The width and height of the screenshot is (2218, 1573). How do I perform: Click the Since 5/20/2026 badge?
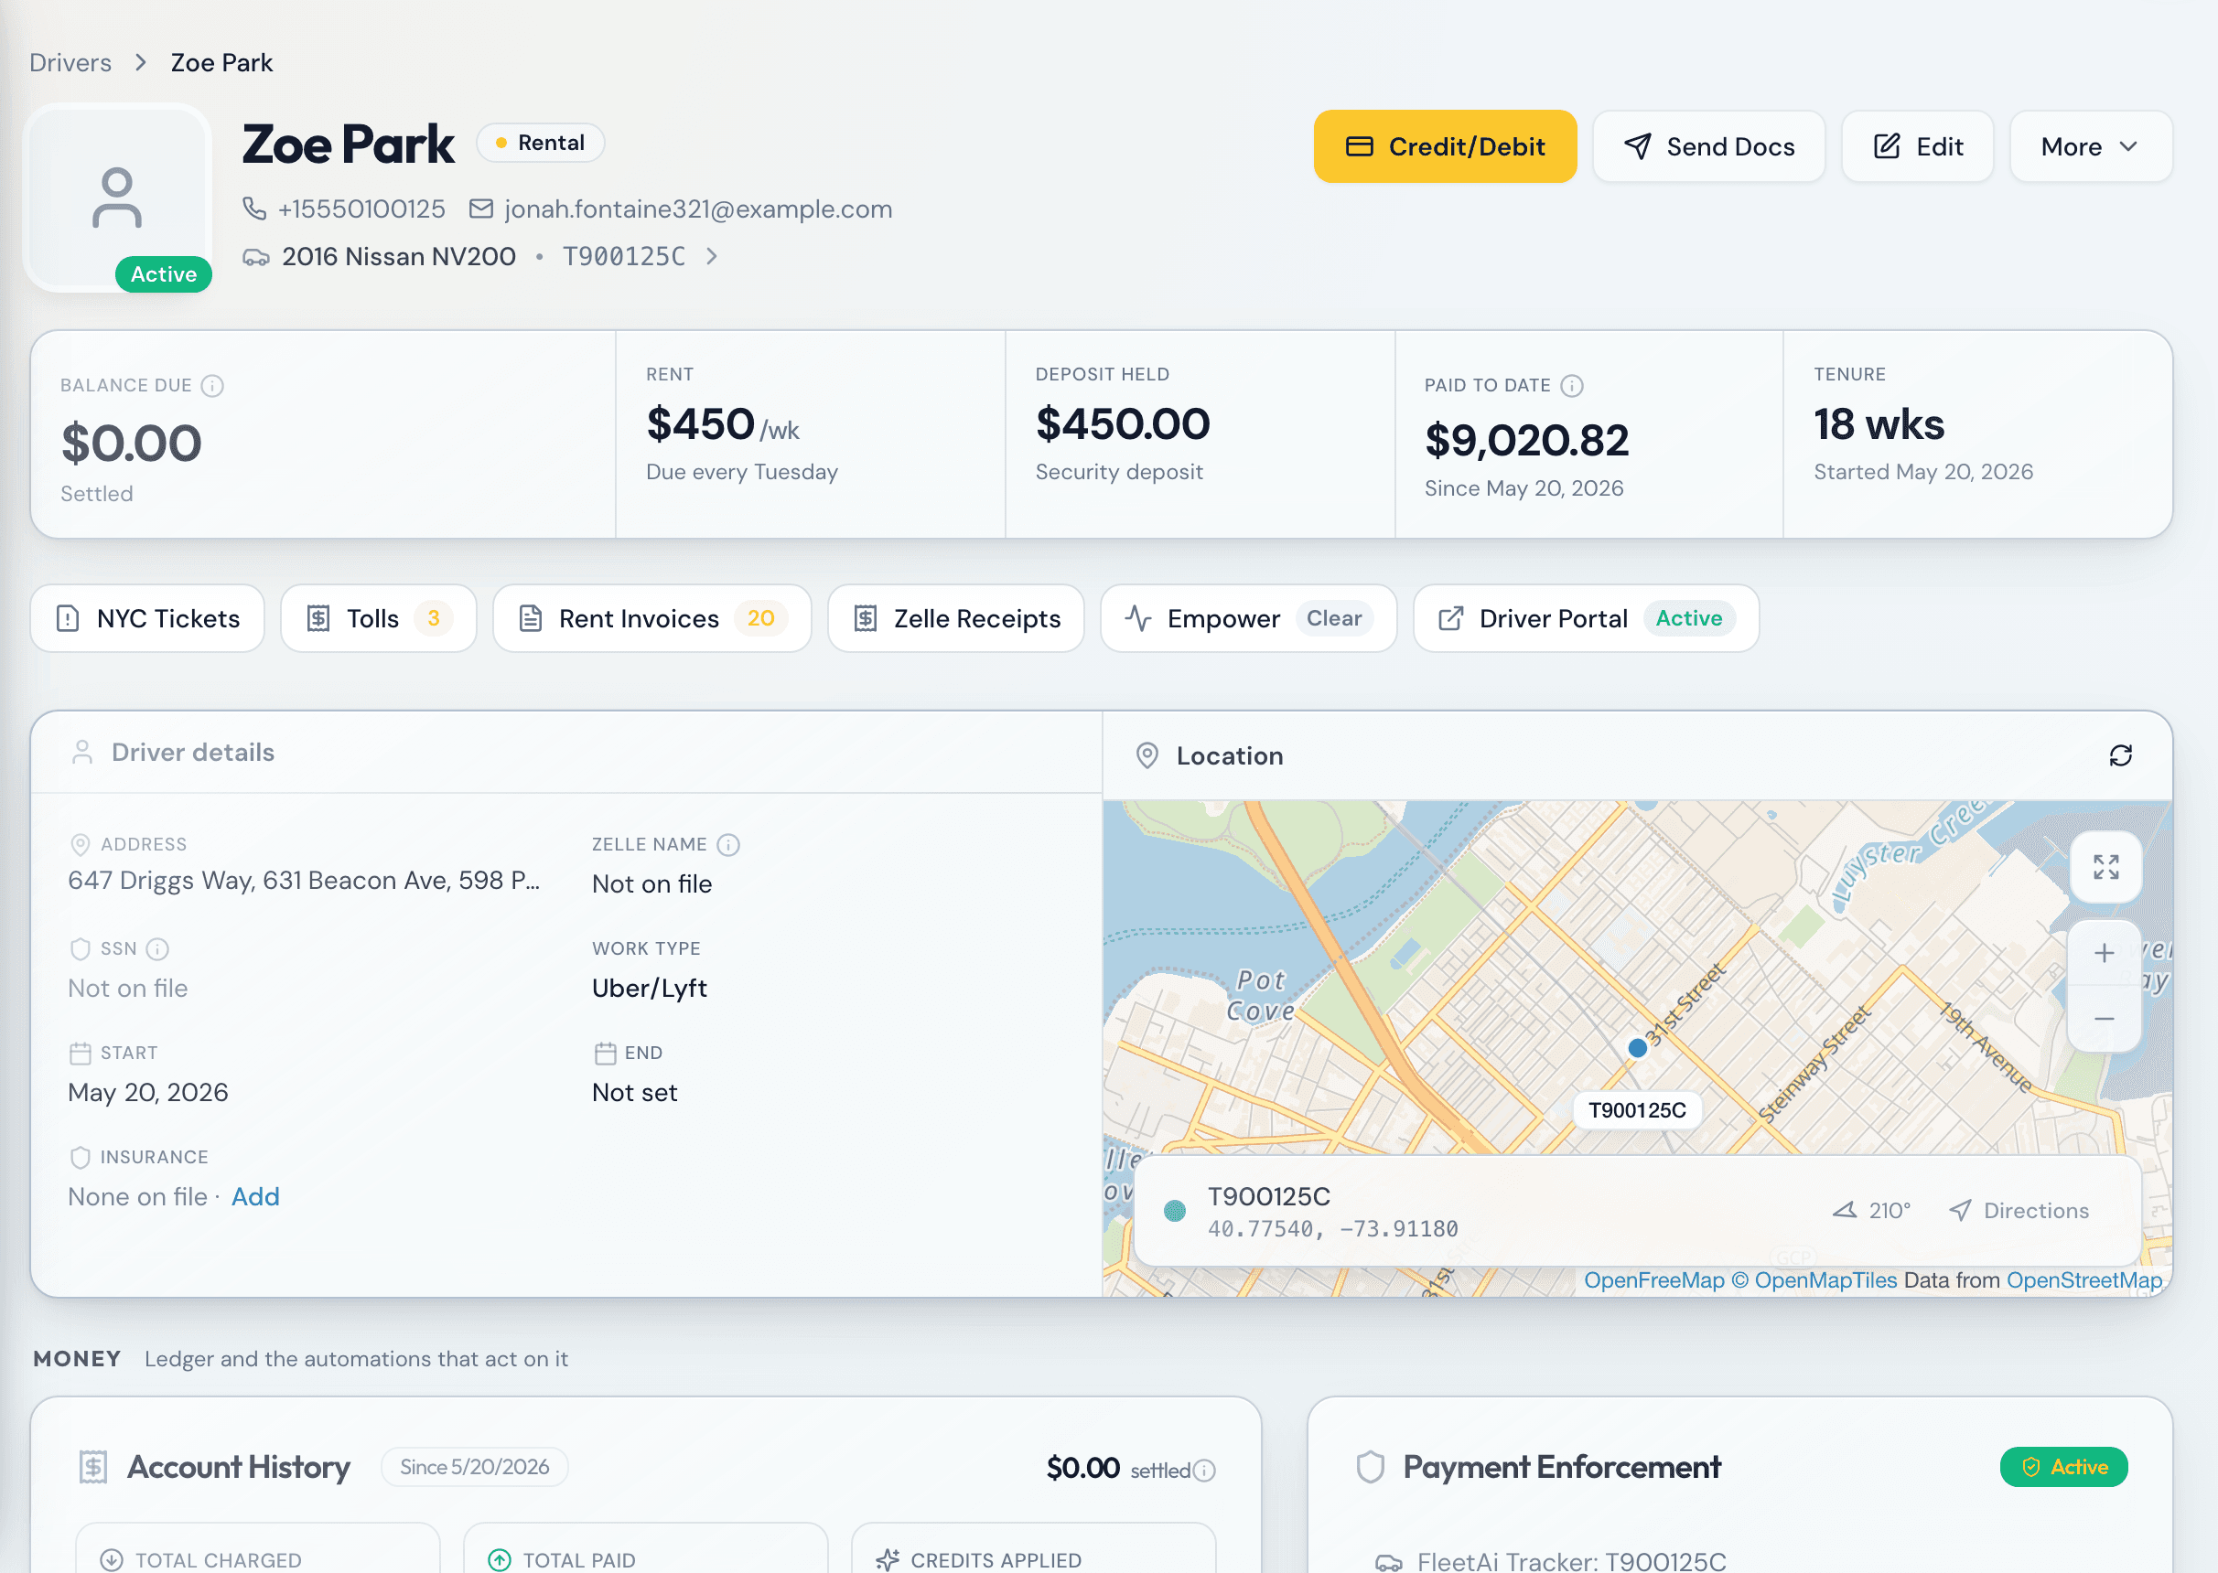click(x=474, y=1466)
